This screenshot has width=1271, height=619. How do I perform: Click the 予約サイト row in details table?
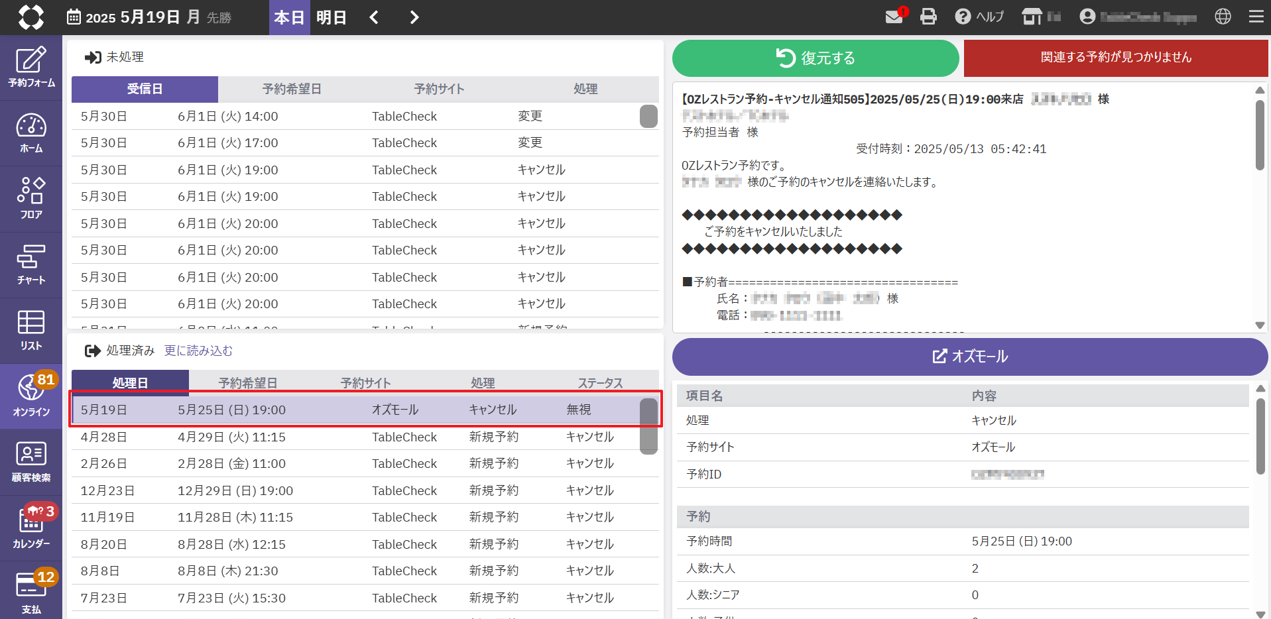pyautogui.click(x=963, y=447)
